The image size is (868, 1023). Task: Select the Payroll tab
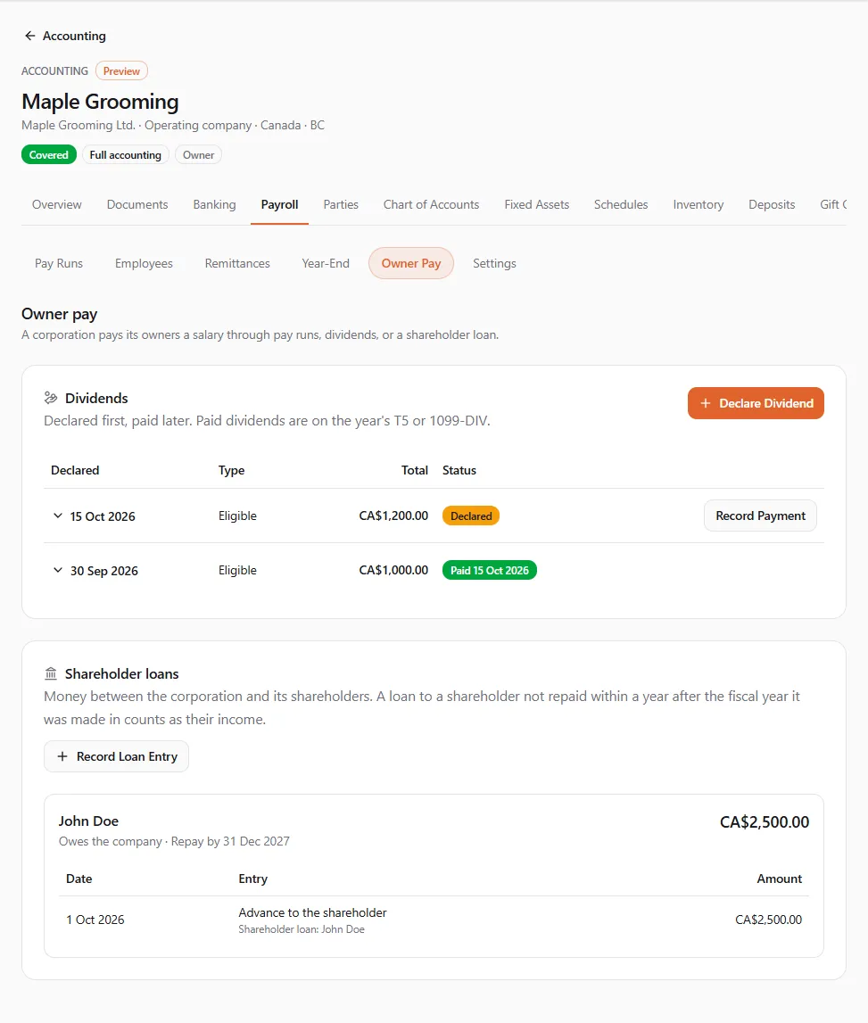279,205
